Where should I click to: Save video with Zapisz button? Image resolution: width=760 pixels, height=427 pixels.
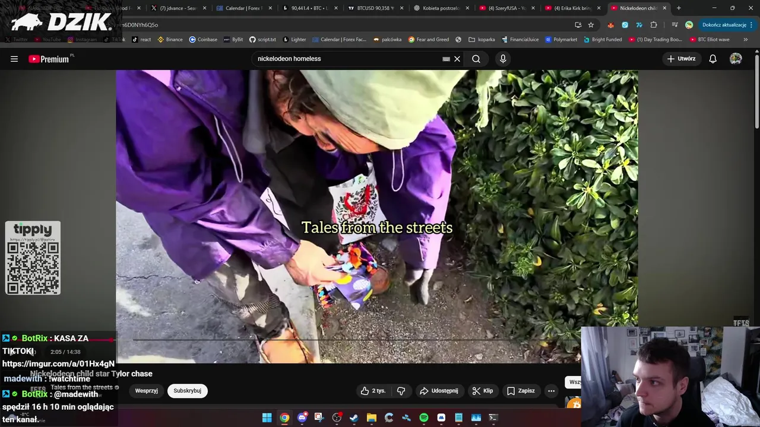(521, 391)
